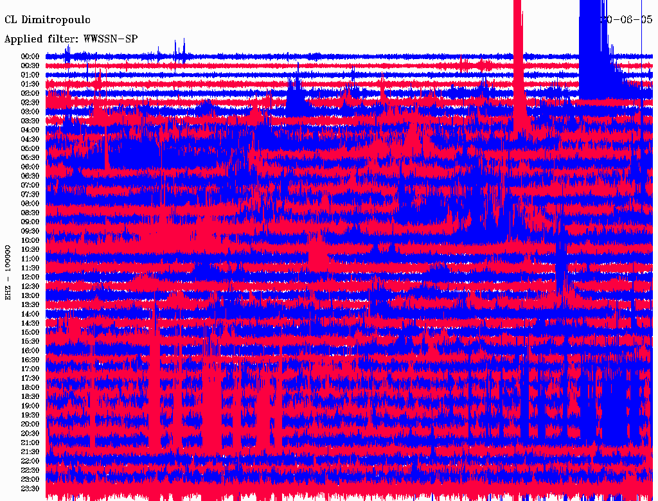This screenshot has height=501, width=658.
Task: Select the 07:30 time label
Action: pyautogui.click(x=30, y=194)
